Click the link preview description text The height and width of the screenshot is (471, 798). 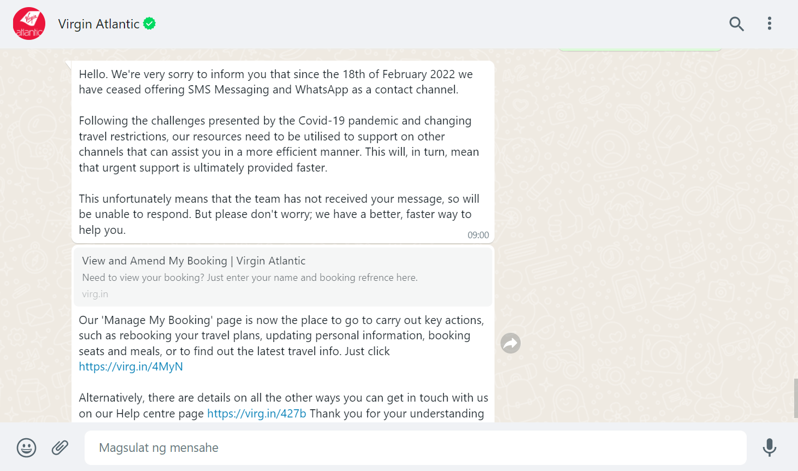(x=249, y=278)
